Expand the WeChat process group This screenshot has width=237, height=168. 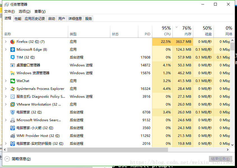coord(6,81)
